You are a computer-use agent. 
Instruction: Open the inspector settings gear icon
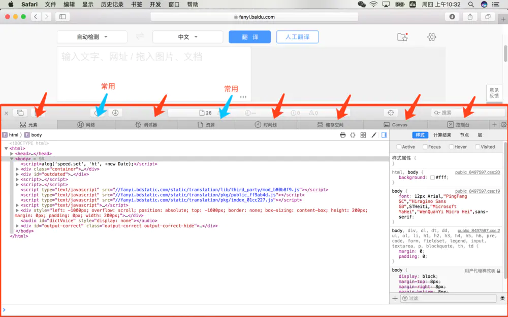tap(503, 125)
